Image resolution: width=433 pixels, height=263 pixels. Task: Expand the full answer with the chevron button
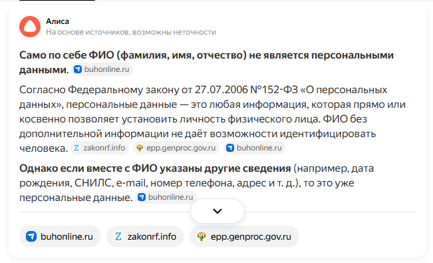217,211
